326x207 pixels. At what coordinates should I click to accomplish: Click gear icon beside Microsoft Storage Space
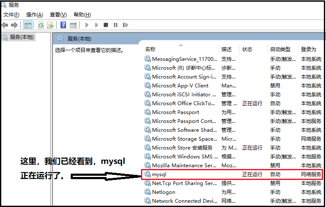coord(148,139)
